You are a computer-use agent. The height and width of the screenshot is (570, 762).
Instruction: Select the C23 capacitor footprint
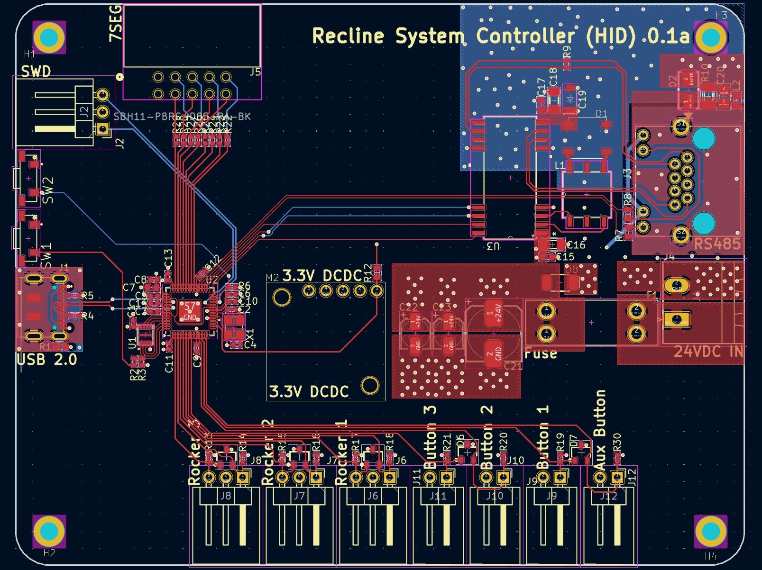tap(449, 333)
